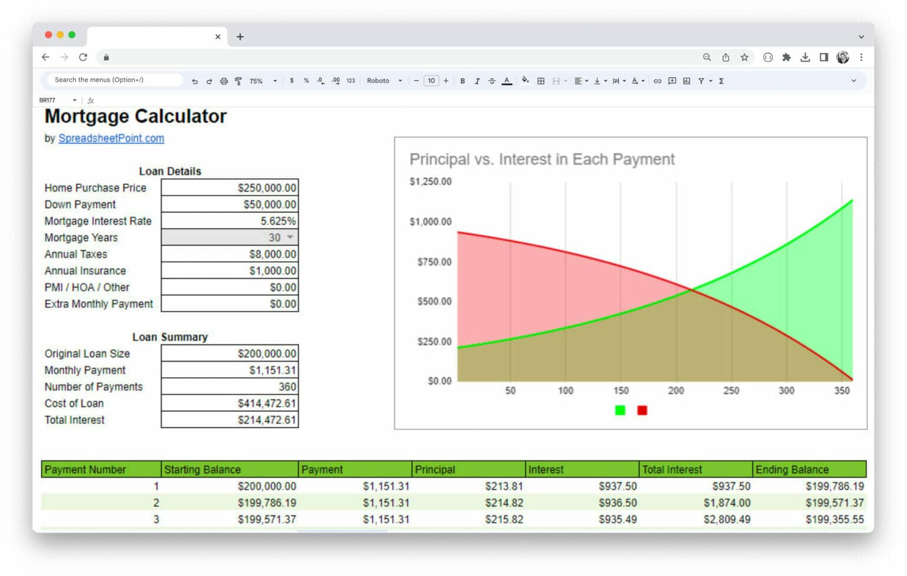
Task: Toggle italic formatting
Action: (477, 81)
